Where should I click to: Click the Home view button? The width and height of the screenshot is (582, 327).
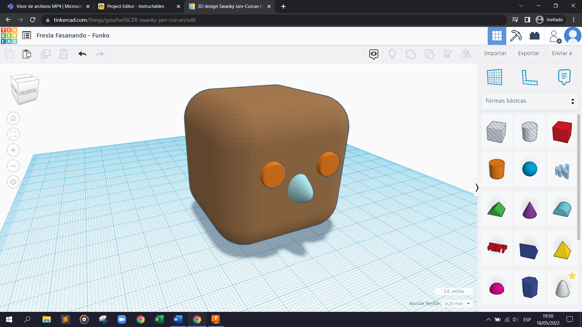(13, 118)
